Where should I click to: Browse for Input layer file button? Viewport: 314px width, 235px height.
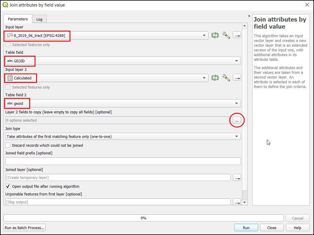pos(237,36)
